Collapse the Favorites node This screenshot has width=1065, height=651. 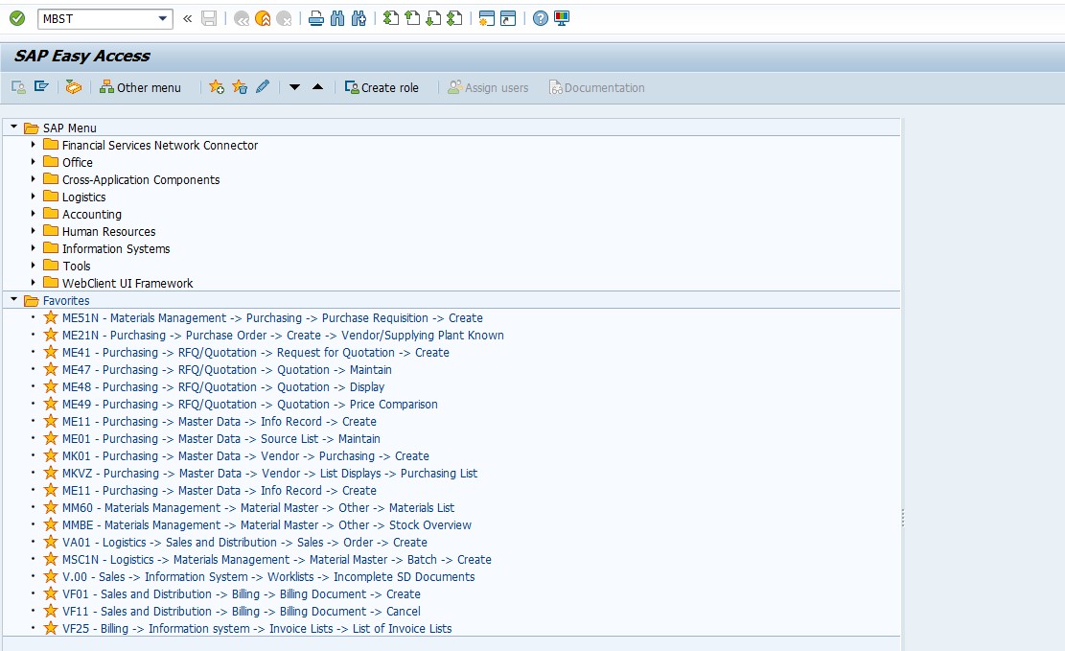pos(13,300)
